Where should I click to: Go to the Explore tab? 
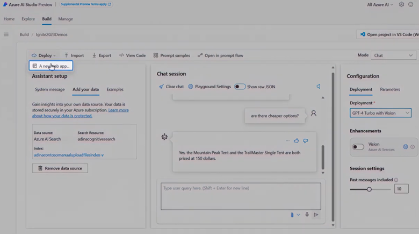(28, 19)
